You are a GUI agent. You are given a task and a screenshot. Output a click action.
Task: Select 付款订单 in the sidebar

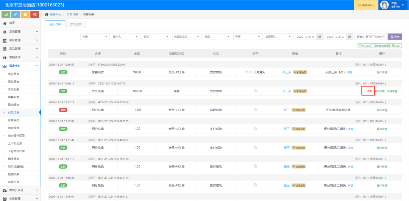tap(14, 112)
